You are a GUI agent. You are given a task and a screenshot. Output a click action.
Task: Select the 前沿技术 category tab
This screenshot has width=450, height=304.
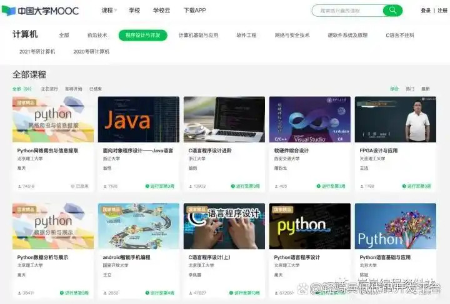[x=97, y=36]
